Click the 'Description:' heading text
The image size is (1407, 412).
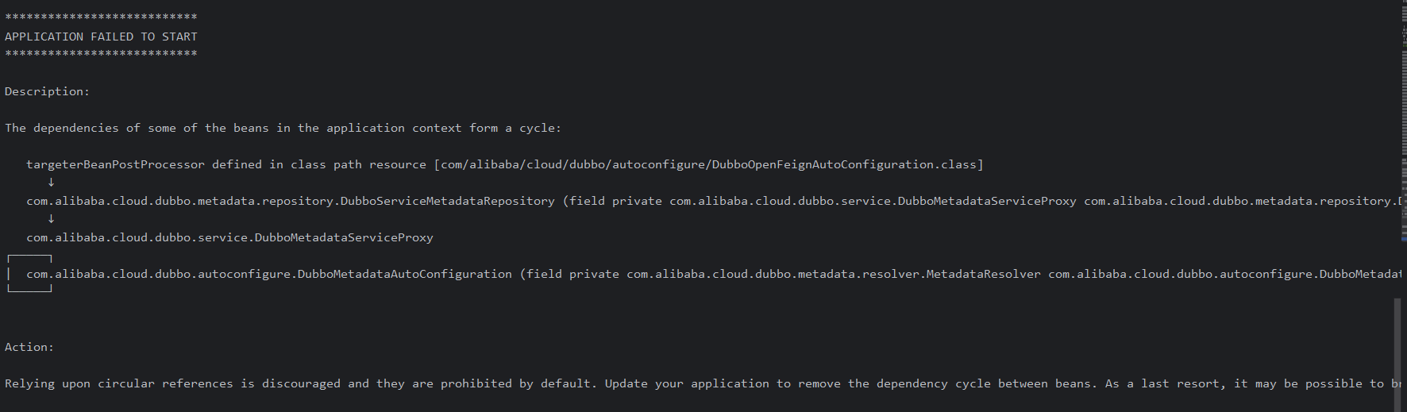(x=47, y=91)
